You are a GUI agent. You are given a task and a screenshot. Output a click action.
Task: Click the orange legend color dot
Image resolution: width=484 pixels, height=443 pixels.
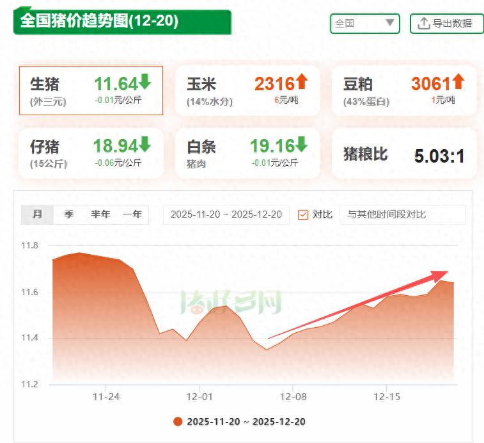[x=178, y=422]
